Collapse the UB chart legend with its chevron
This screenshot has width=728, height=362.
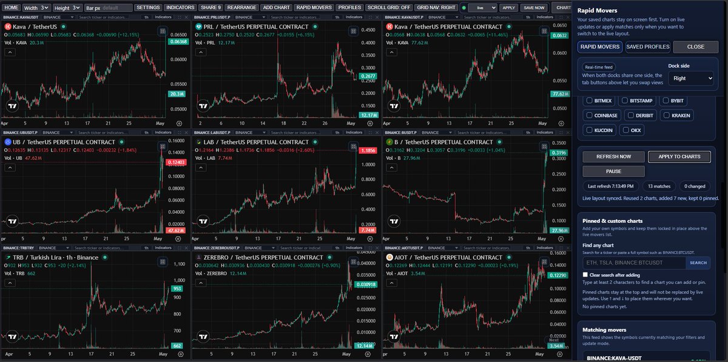pyautogui.click(x=9, y=168)
